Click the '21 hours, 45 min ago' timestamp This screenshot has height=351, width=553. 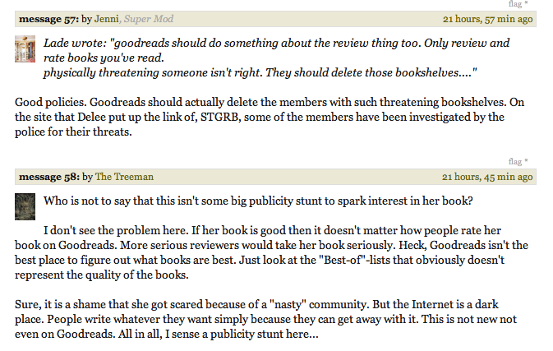coord(487,177)
